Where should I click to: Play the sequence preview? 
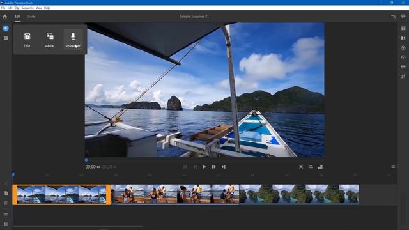(204, 167)
